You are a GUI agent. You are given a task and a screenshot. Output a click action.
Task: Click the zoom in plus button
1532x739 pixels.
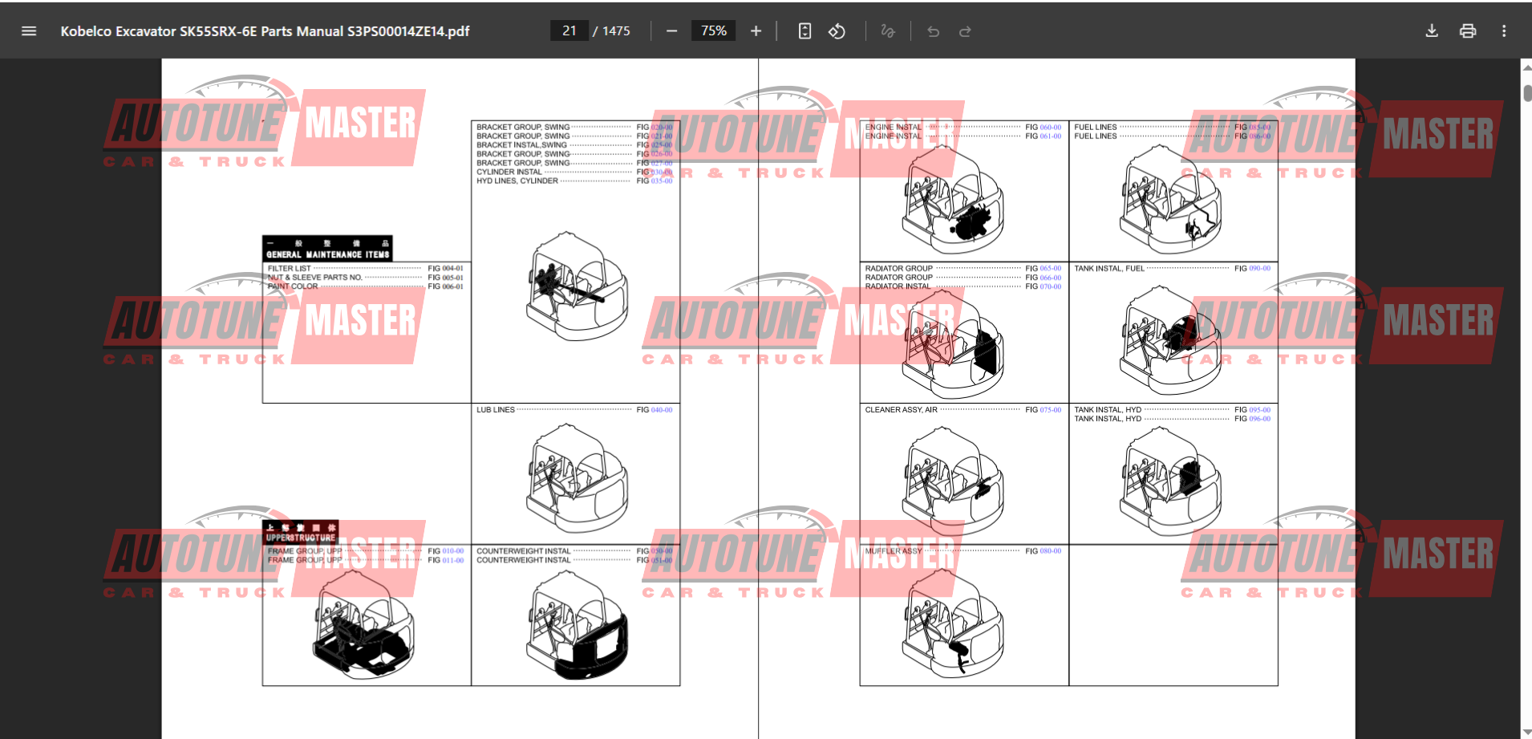pos(756,31)
